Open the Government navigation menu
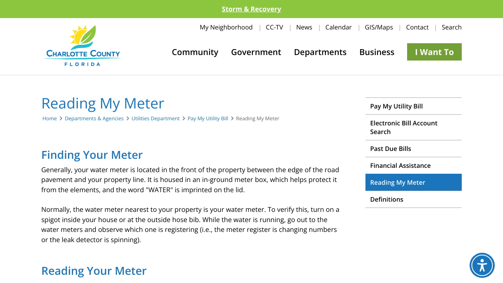This screenshot has width=503, height=283. point(256,51)
